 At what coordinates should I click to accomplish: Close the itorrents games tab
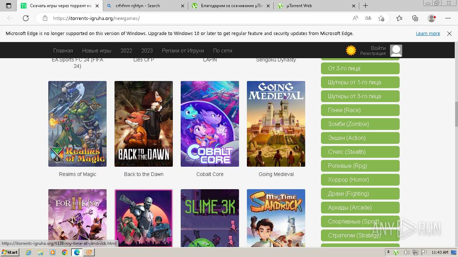(x=97, y=6)
